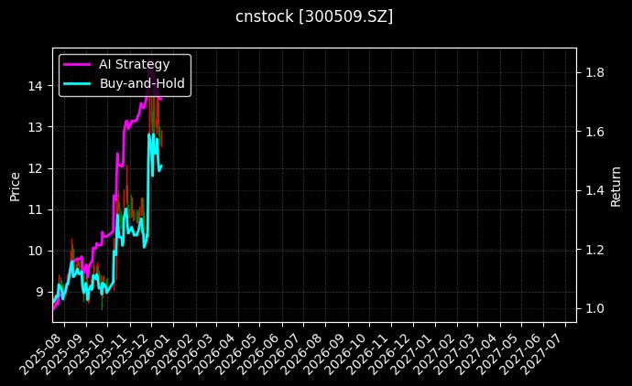Image resolution: width=632 pixels, height=386 pixels.
Task: Click the 2027-07 date tick label
Action: (x=543, y=353)
